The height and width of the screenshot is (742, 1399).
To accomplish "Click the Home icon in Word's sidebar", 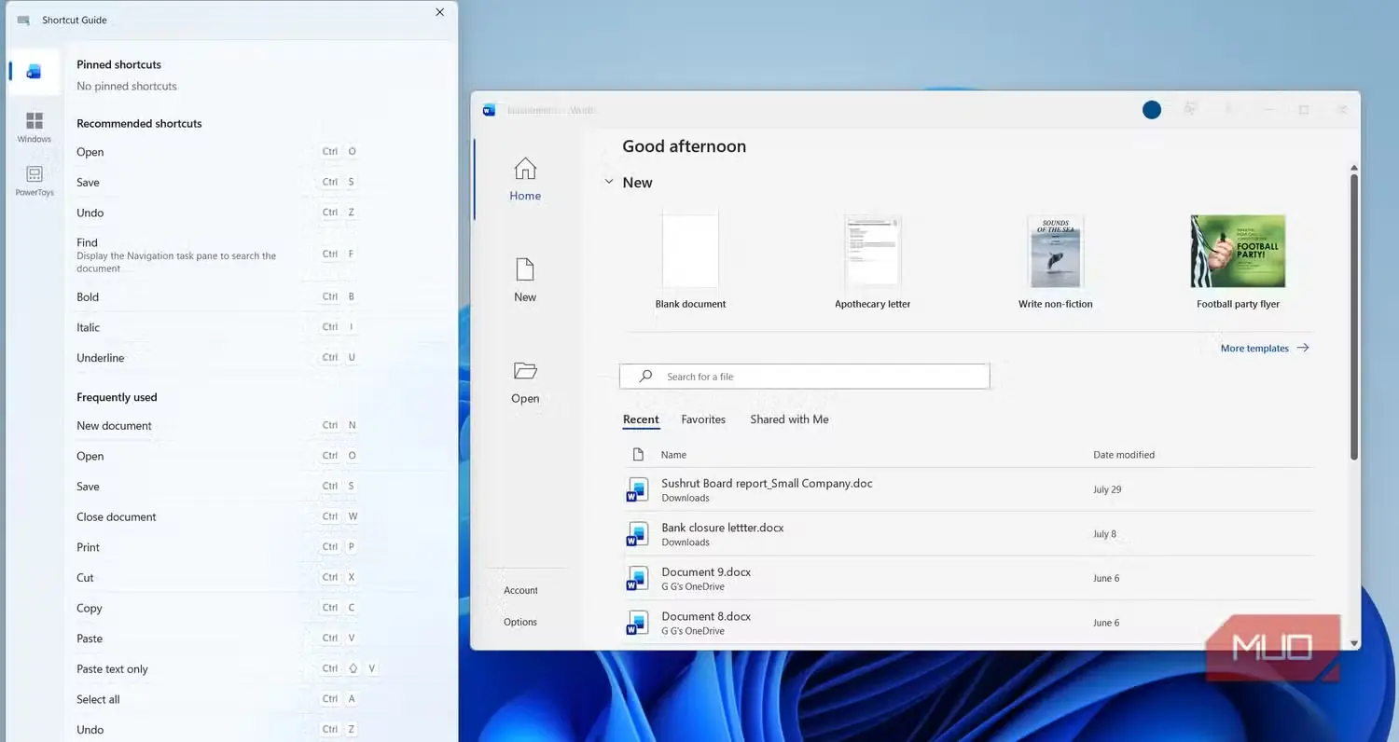I will 525,169.
